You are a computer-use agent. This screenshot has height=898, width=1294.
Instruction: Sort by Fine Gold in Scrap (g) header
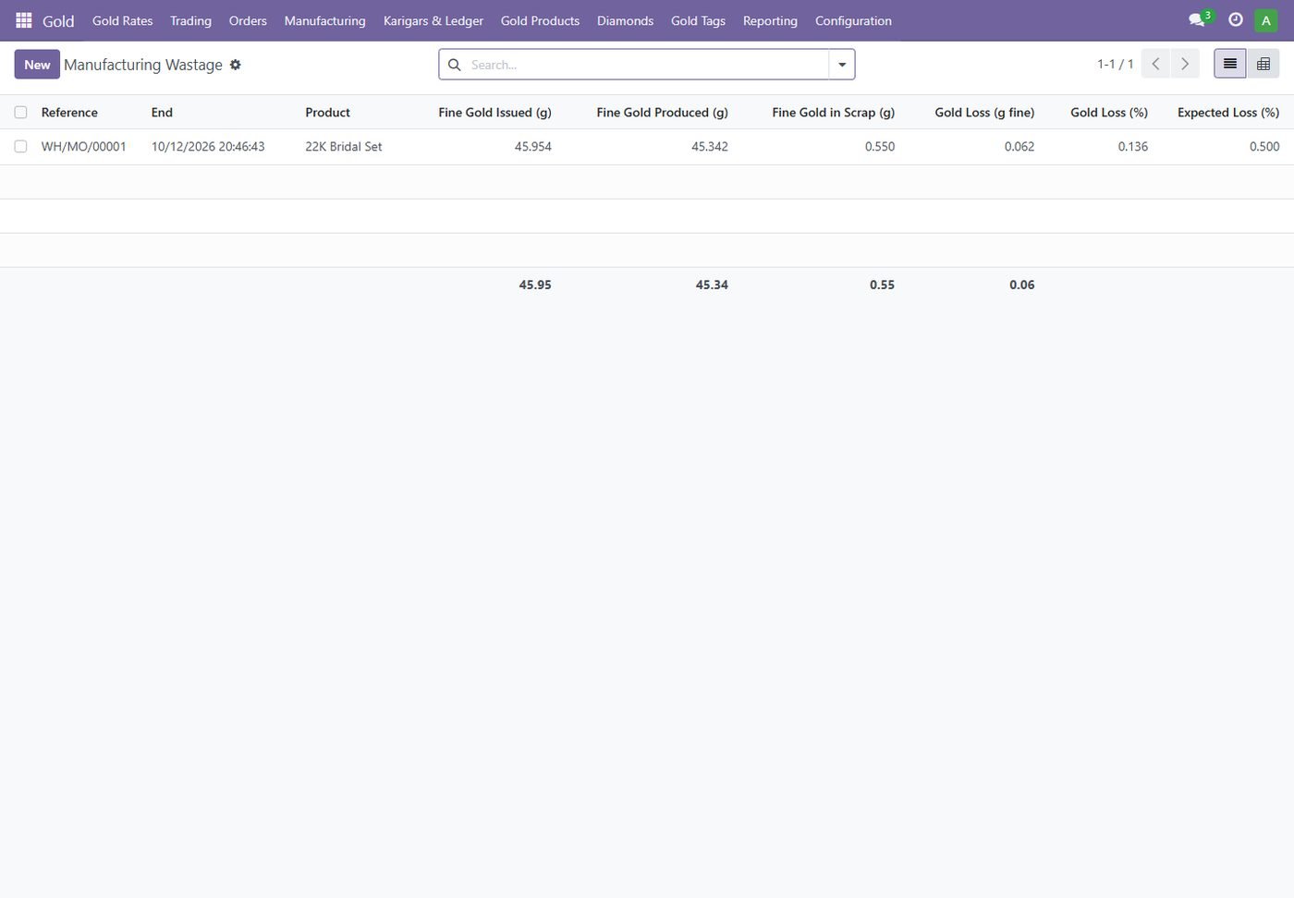click(x=833, y=113)
